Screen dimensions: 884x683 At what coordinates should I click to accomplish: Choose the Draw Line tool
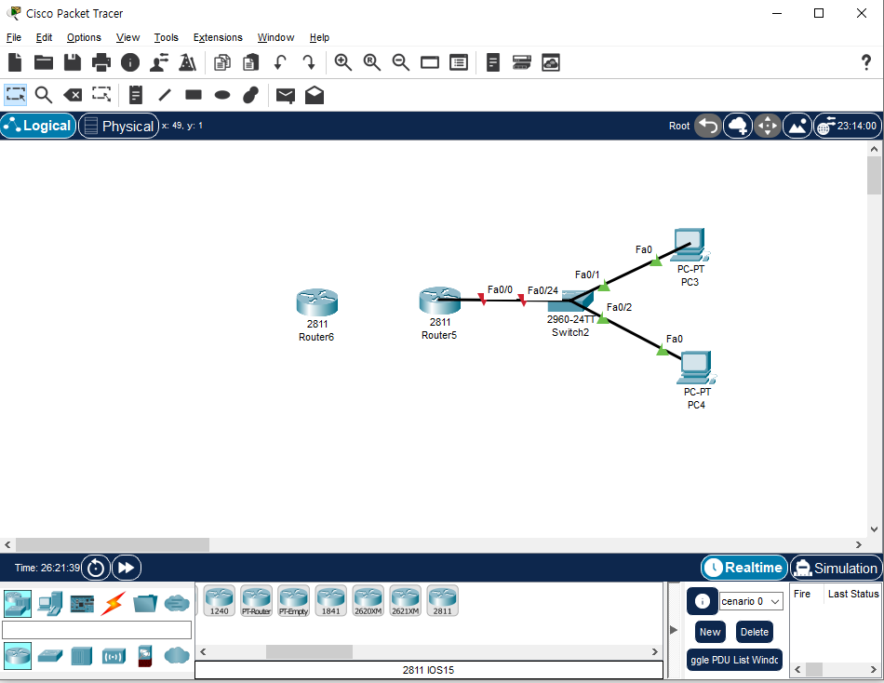point(165,95)
